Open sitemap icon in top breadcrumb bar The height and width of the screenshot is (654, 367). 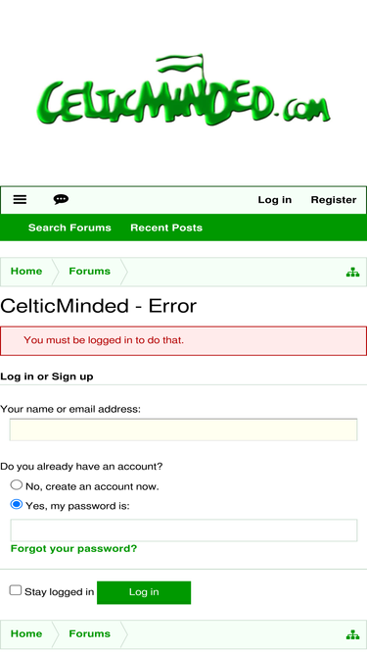352,273
